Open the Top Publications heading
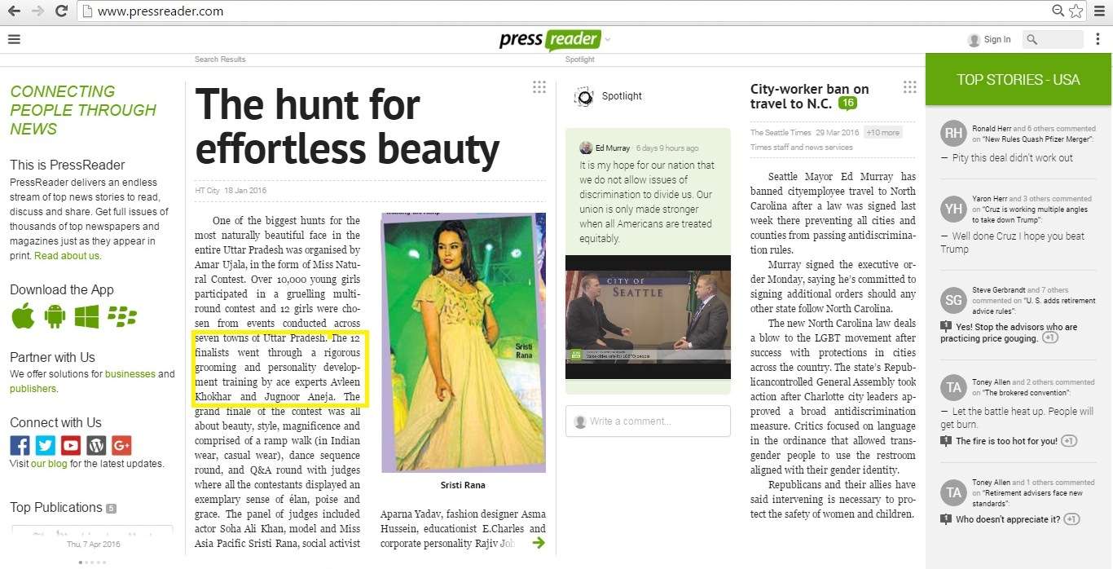 56,507
